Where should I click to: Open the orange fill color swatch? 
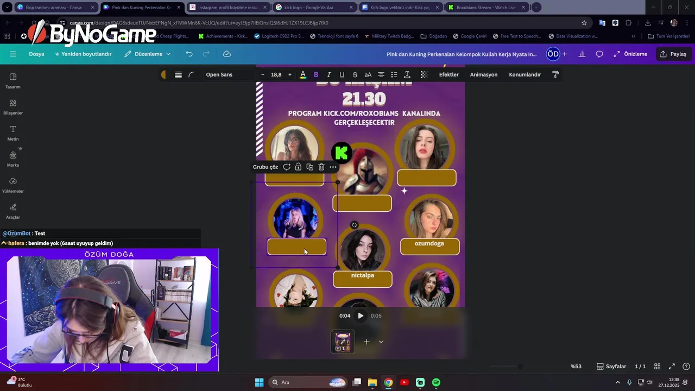(x=164, y=74)
